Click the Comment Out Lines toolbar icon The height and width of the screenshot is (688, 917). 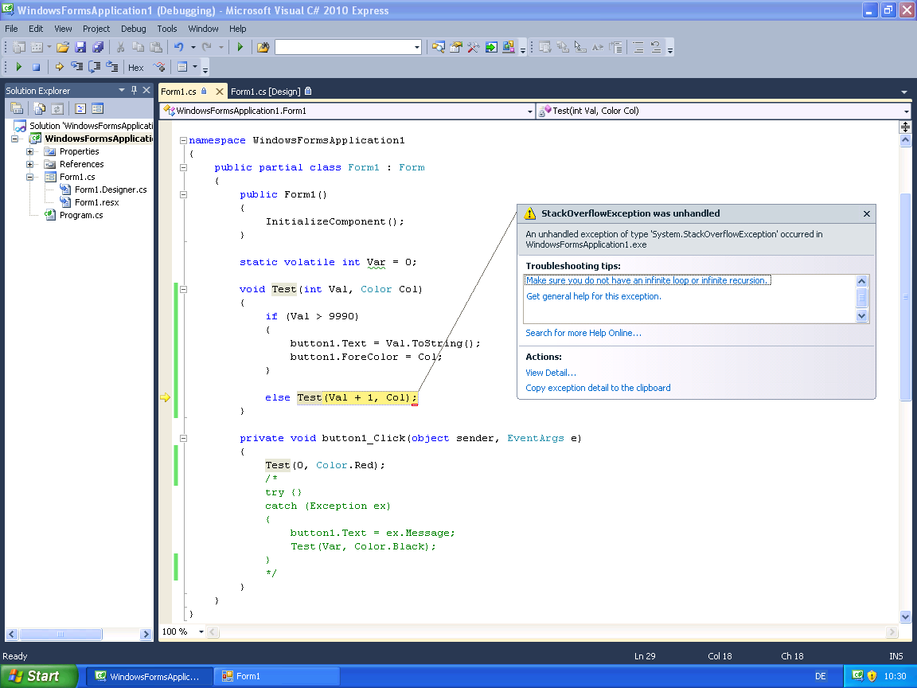pyautogui.click(x=638, y=48)
